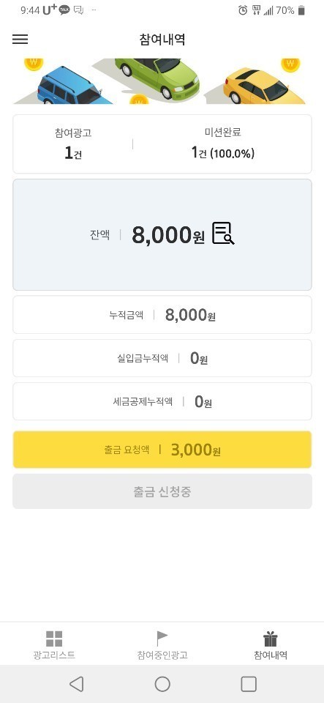Tap the cars banner image
Image resolution: width=324 pixels, height=703 pixels.
(x=162, y=81)
